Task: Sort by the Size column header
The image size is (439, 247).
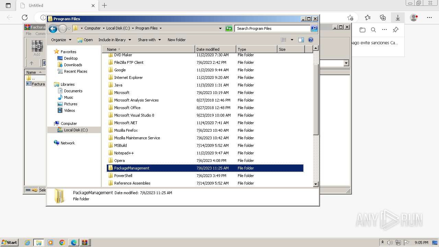Action: click(x=291, y=49)
